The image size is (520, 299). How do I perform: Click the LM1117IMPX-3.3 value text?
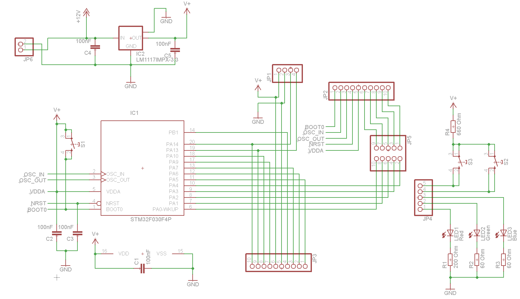tap(157, 60)
